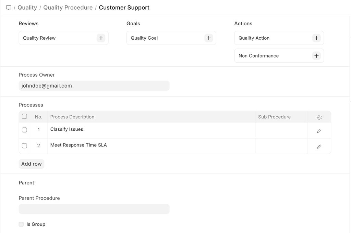This screenshot has width=351, height=233.
Task: Check the Meet Response Time SLA checkbox
Action: pyautogui.click(x=24, y=146)
